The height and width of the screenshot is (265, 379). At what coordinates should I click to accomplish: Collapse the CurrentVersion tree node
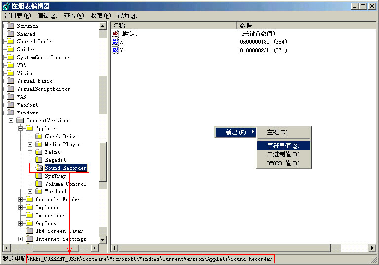tap(11, 120)
